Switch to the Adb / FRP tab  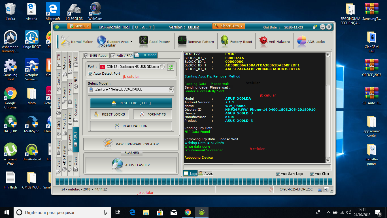(121, 56)
